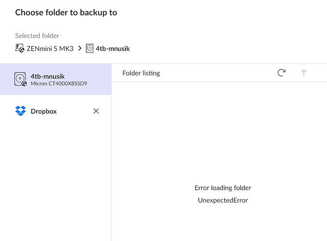
Task: Click the 4tb-mnusik drive icon in the sidebar
Action: coord(20,79)
